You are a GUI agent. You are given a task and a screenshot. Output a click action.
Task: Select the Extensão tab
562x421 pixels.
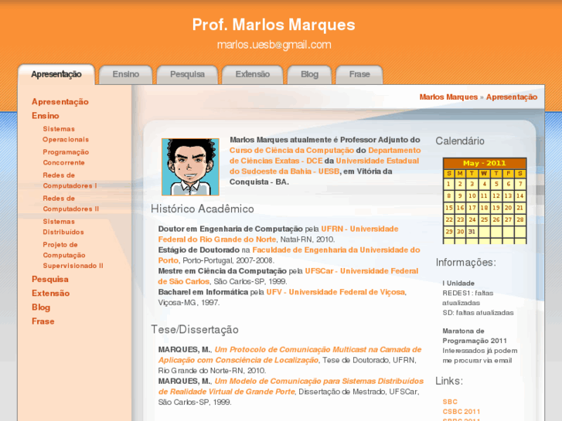[x=252, y=74]
